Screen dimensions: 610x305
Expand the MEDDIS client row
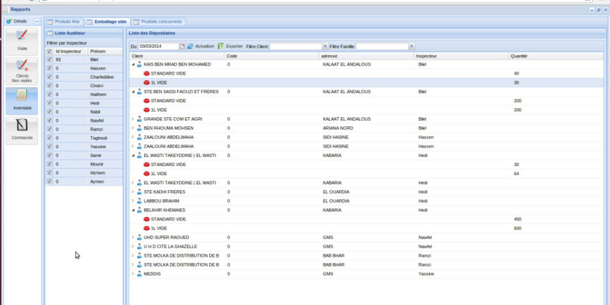pyautogui.click(x=134, y=274)
